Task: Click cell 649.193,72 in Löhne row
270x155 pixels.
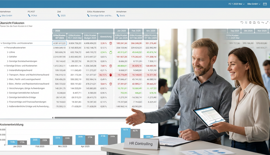Action: pos(90,52)
